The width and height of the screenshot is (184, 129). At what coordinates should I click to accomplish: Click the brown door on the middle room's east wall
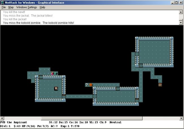pyautogui.click(x=137, y=100)
